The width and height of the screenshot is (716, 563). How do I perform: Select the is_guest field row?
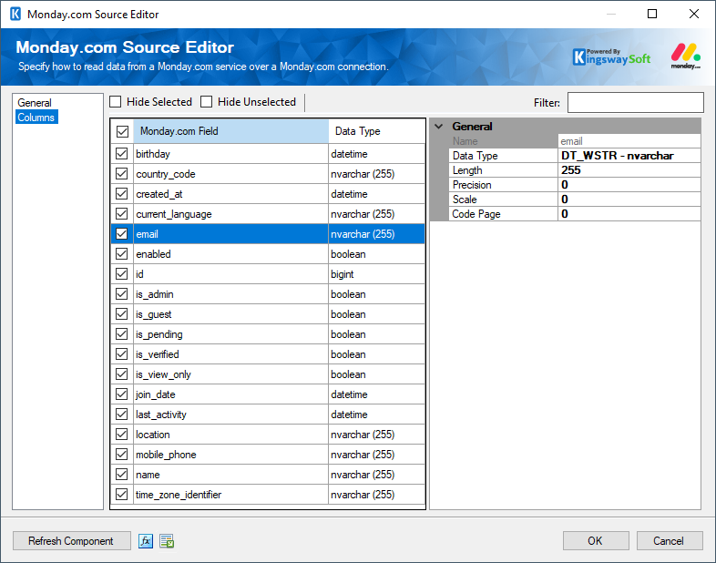(268, 314)
